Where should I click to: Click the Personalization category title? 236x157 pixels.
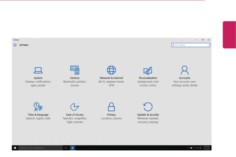coord(148,78)
